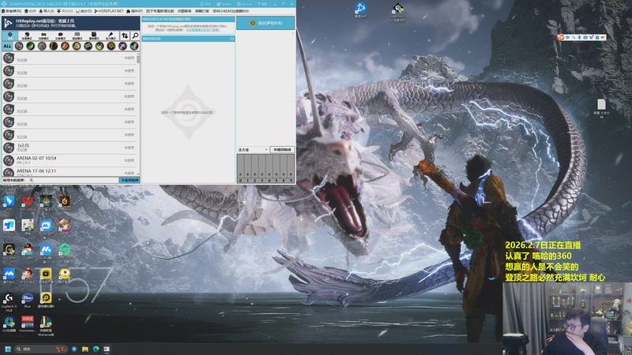This screenshot has height=355, width=632.
Task: Click deck list scrollbar up arrow
Action: coord(139,54)
